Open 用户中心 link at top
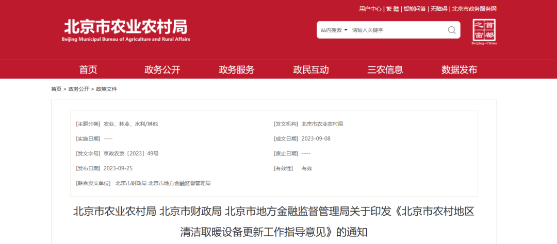Image resolution: width=557 pixels, height=244 pixels. (x=370, y=9)
